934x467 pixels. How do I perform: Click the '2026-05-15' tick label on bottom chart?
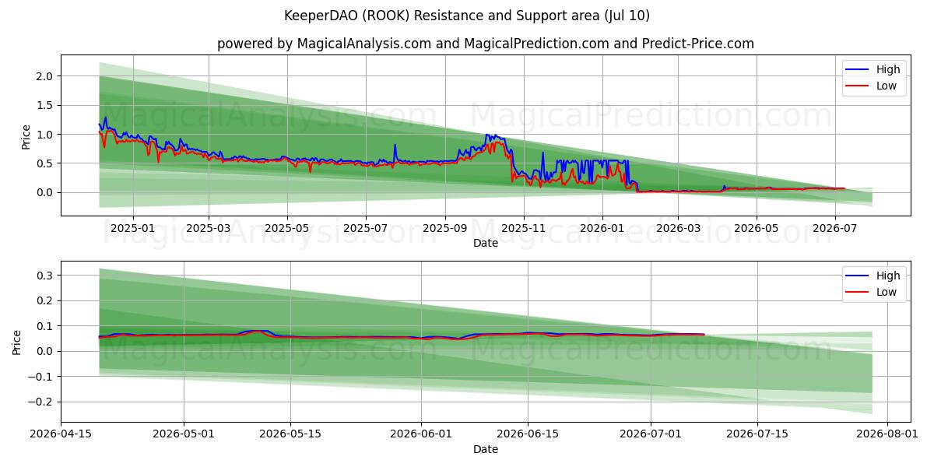[x=290, y=435]
